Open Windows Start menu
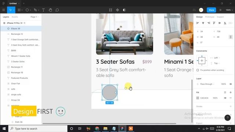 point(4,129)
